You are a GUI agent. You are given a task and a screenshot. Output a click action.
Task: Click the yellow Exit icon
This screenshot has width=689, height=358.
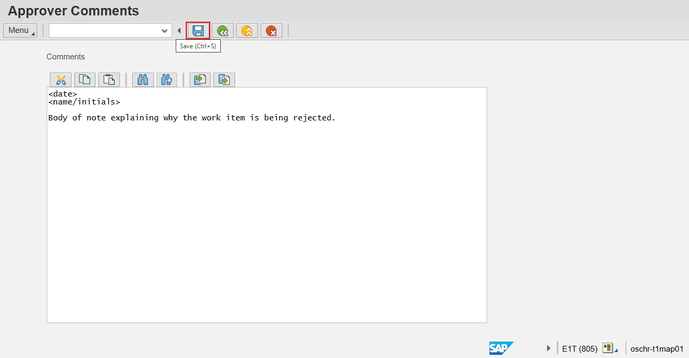247,31
